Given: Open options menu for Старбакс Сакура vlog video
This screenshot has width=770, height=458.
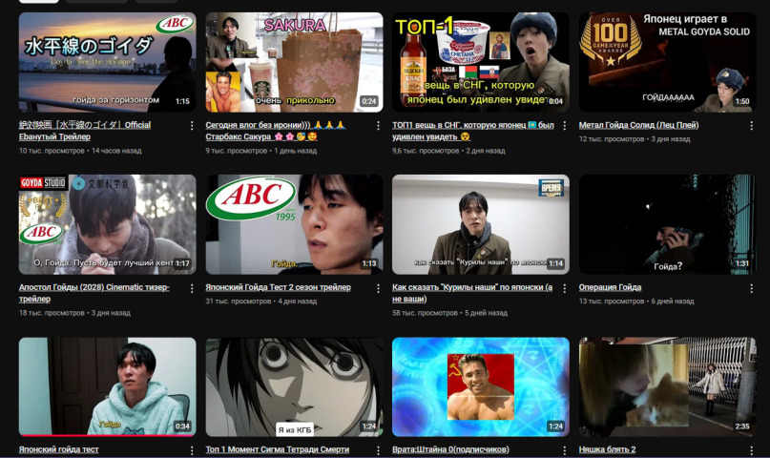Looking at the screenshot, I should (378, 126).
